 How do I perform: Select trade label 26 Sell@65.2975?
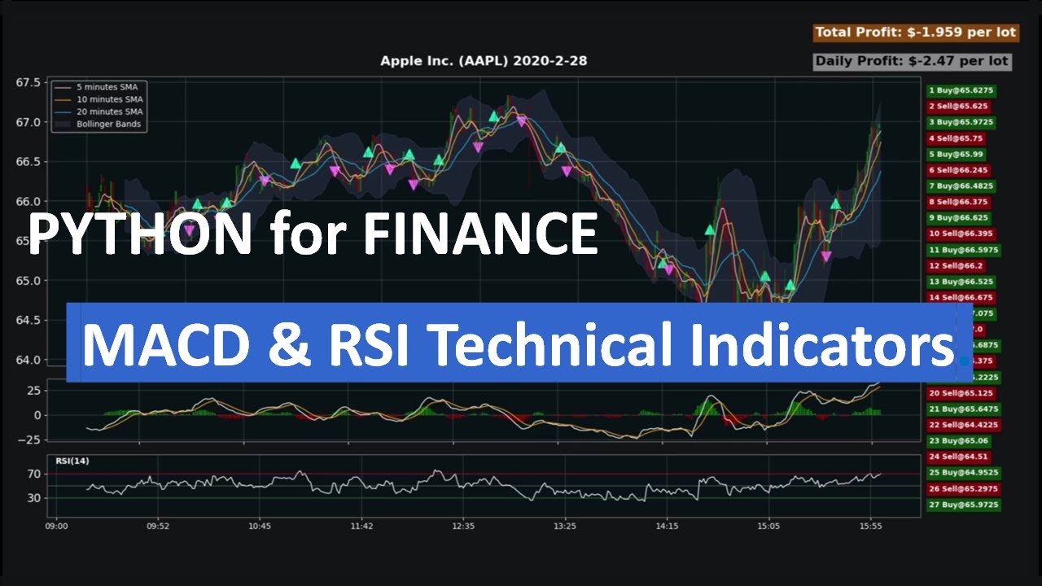(x=964, y=489)
